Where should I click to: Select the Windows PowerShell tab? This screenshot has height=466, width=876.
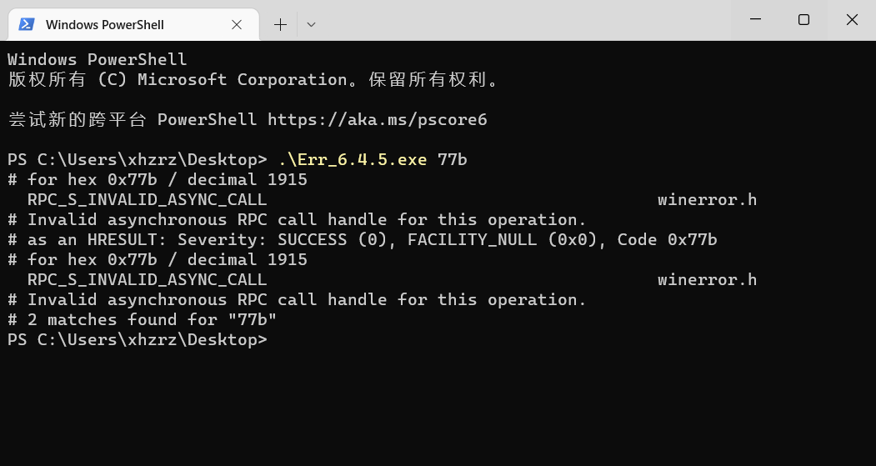pos(133,24)
